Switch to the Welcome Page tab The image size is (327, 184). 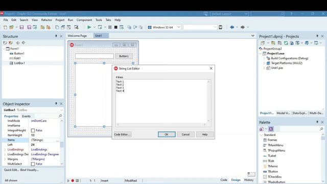pyautogui.click(x=77, y=36)
